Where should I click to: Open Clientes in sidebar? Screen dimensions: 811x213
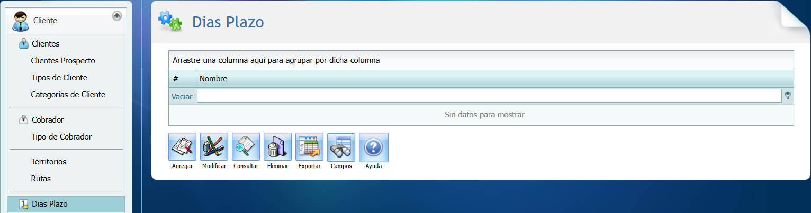(x=46, y=44)
